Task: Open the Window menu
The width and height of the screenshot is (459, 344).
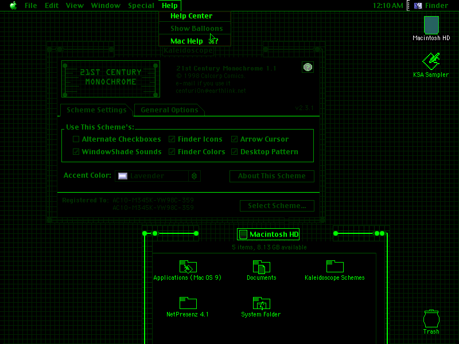Action: coord(106,6)
